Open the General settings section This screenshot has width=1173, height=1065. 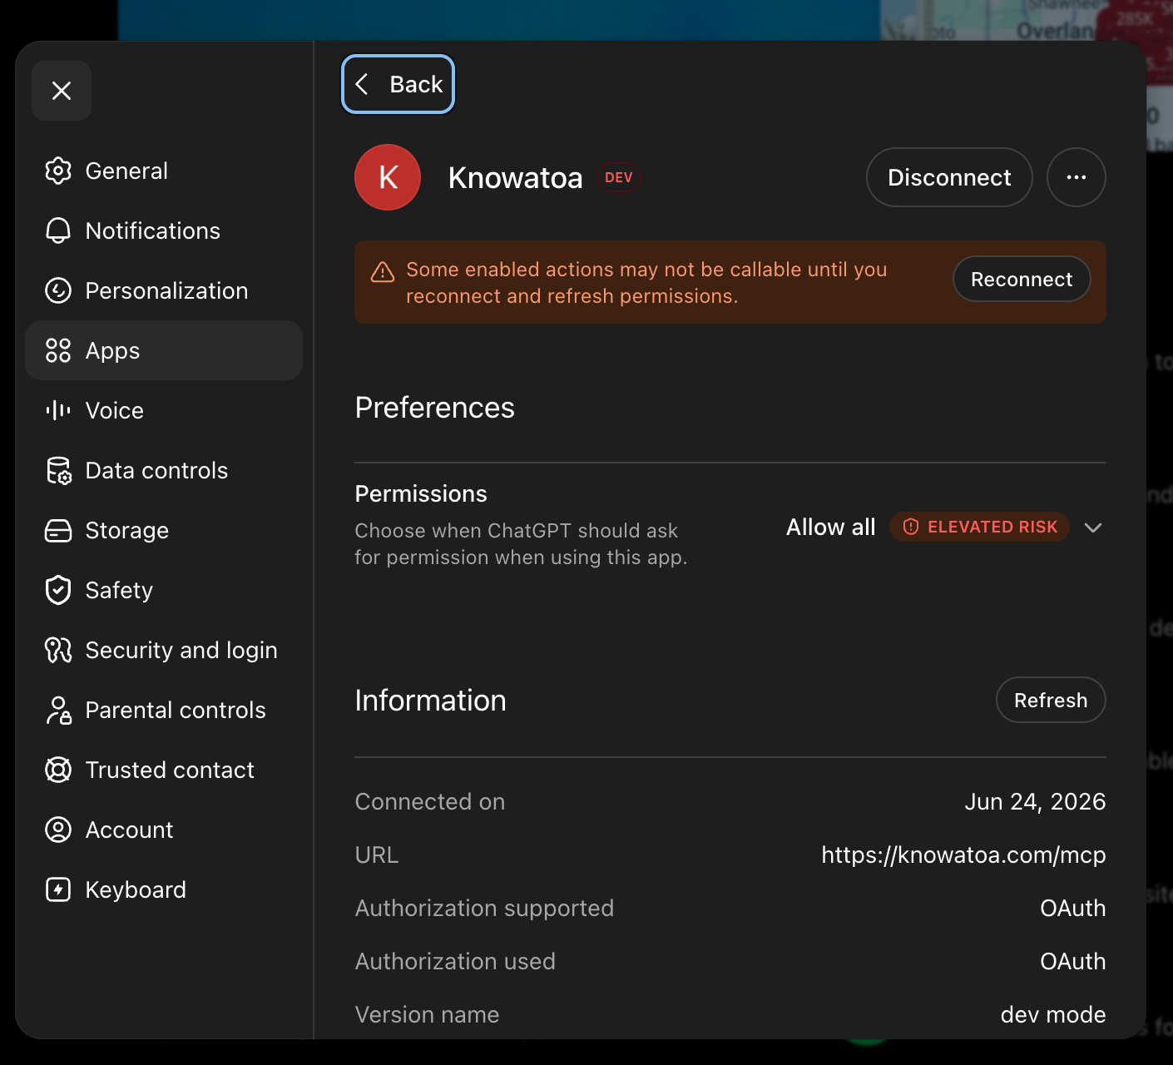point(164,171)
